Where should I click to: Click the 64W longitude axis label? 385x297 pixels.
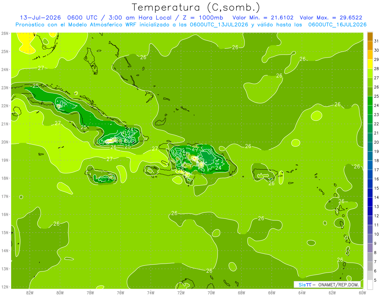(x=302, y=293)
